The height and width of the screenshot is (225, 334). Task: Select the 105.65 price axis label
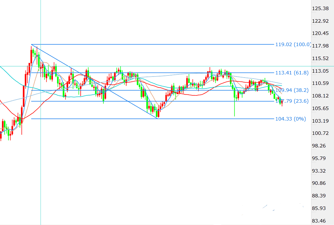pyautogui.click(x=320, y=108)
